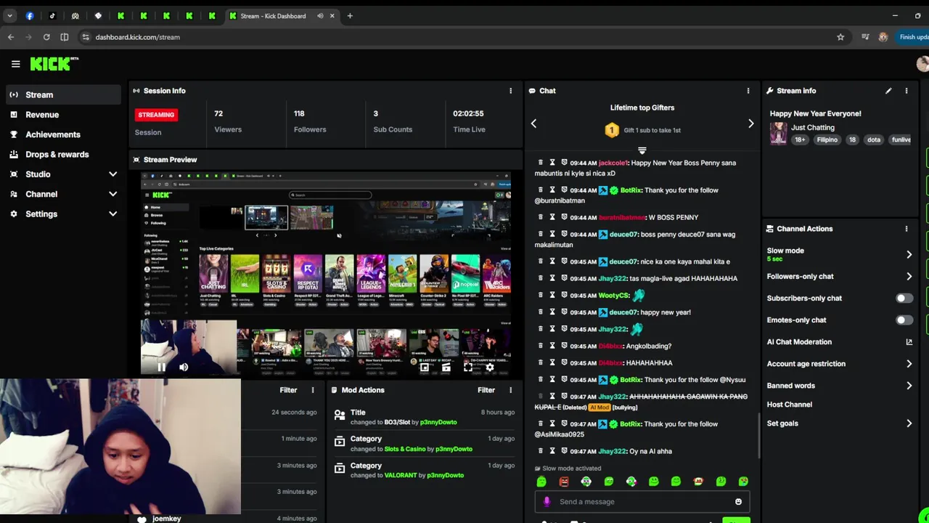The image size is (929, 523).
Task: Click the Slots & Casino category link
Action: pyautogui.click(x=405, y=449)
